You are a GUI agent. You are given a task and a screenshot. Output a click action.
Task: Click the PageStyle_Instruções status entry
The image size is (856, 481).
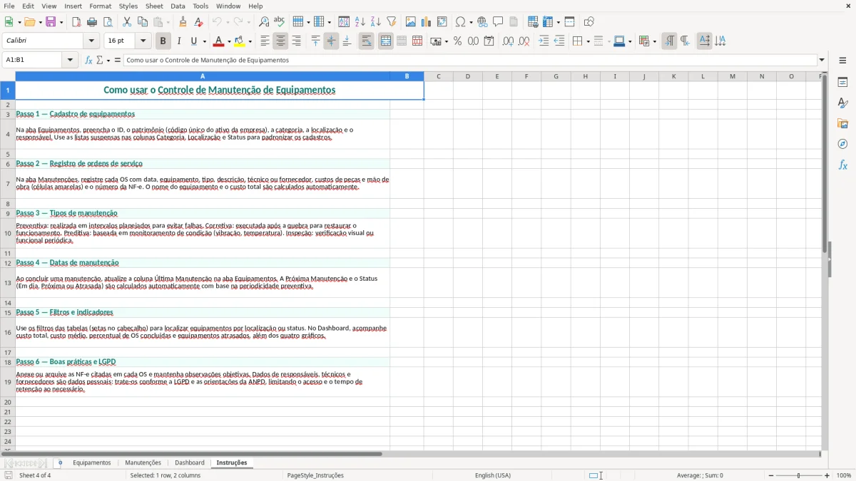click(315, 475)
